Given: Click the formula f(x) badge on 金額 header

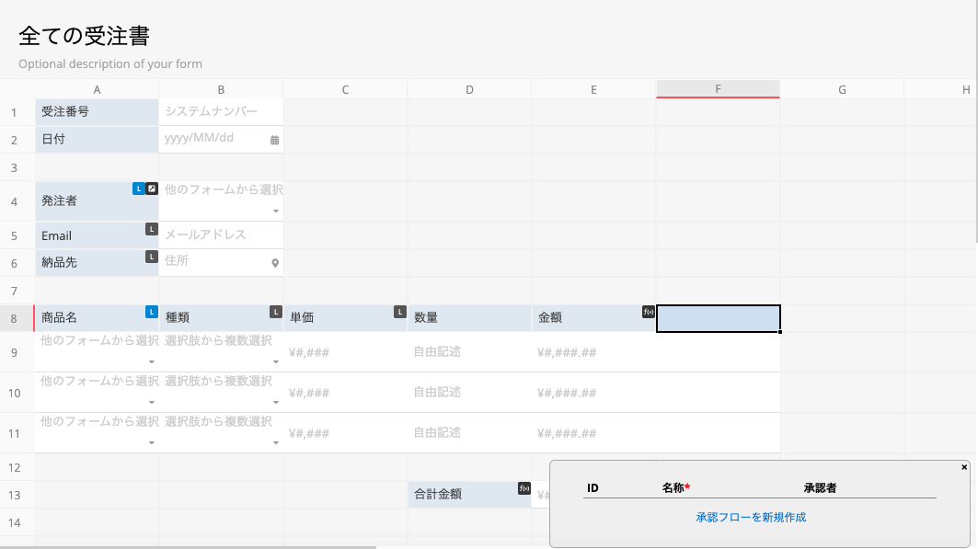Looking at the screenshot, I should tap(649, 312).
